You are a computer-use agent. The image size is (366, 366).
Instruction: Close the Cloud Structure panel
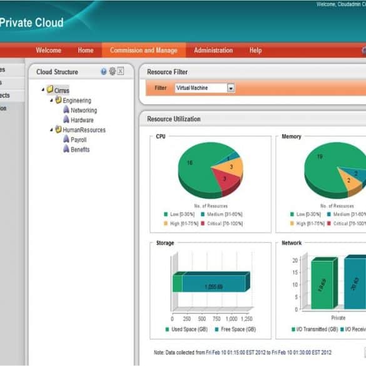click(121, 71)
